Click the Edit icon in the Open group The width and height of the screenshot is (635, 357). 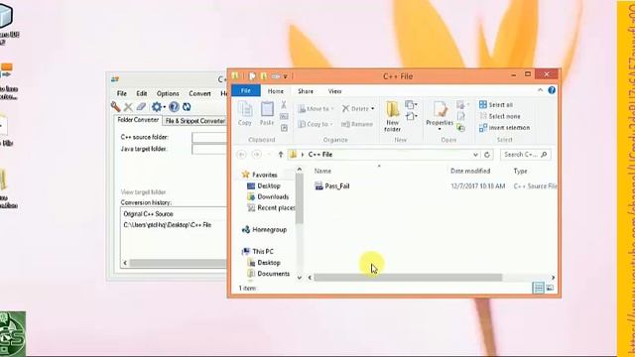coord(460,117)
